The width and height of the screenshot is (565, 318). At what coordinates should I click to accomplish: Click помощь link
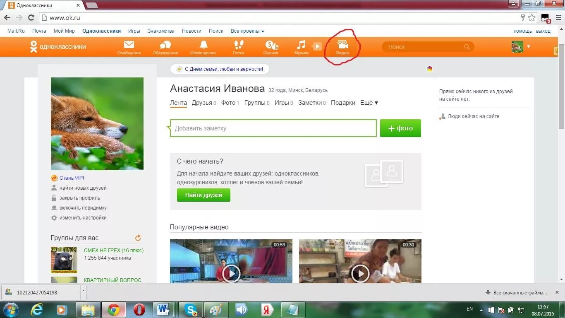pyautogui.click(x=523, y=31)
